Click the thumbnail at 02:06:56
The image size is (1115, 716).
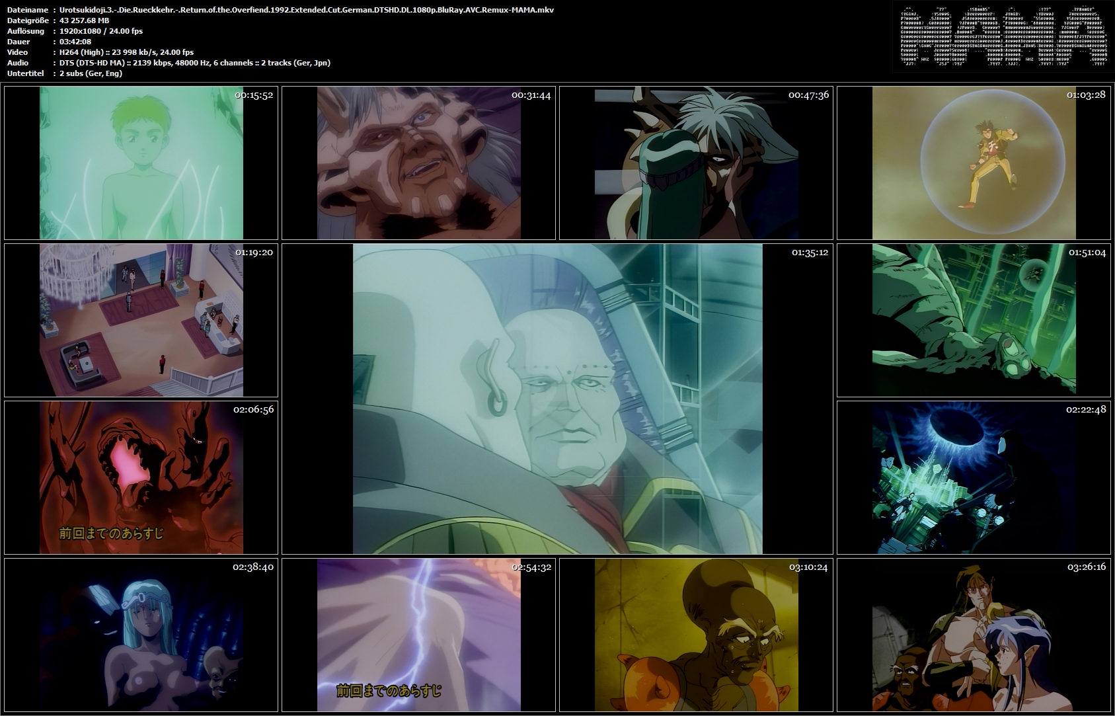[141, 477]
